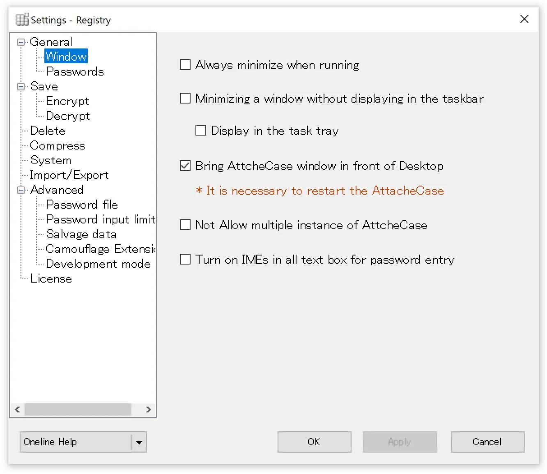Select the Decrypt settings page
The width and height of the screenshot is (547, 474).
tap(68, 116)
